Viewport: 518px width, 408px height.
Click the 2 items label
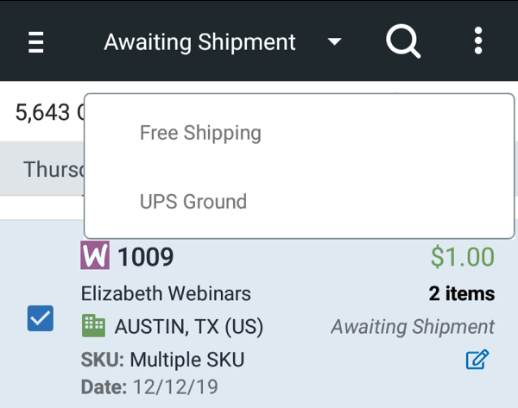pos(462,293)
